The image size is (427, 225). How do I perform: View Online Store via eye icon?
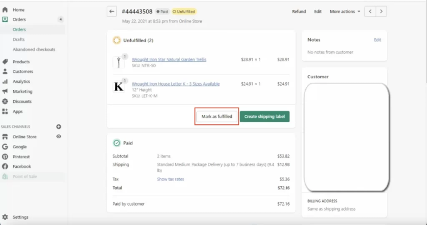(58, 137)
